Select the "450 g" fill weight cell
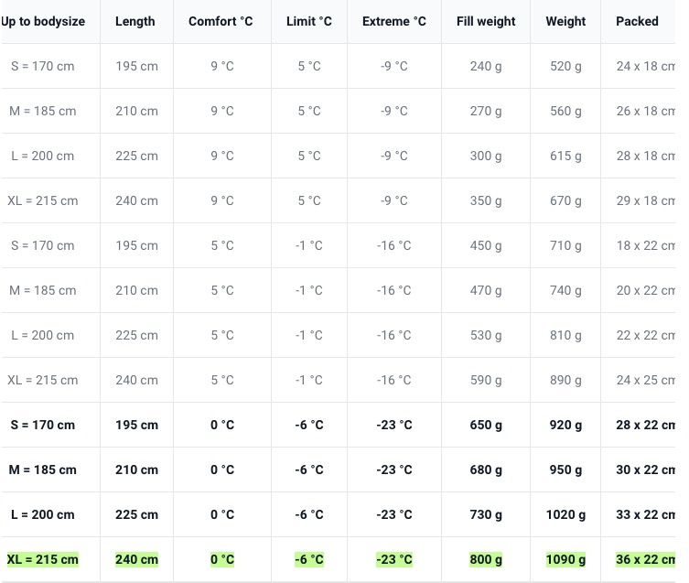 (486, 245)
